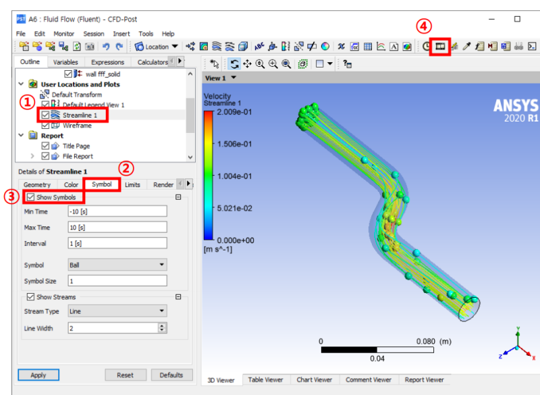This screenshot has width=540, height=395.
Task: Open the Report Viewer tab
Action: point(425,379)
